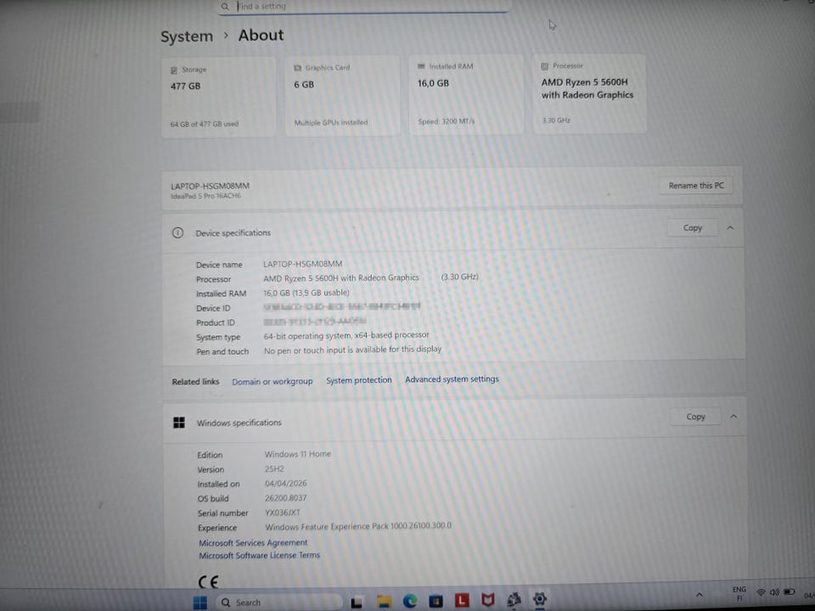
Task: Select the 16,0 GB (13,9 GB usable) text
Action: point(306,293)
